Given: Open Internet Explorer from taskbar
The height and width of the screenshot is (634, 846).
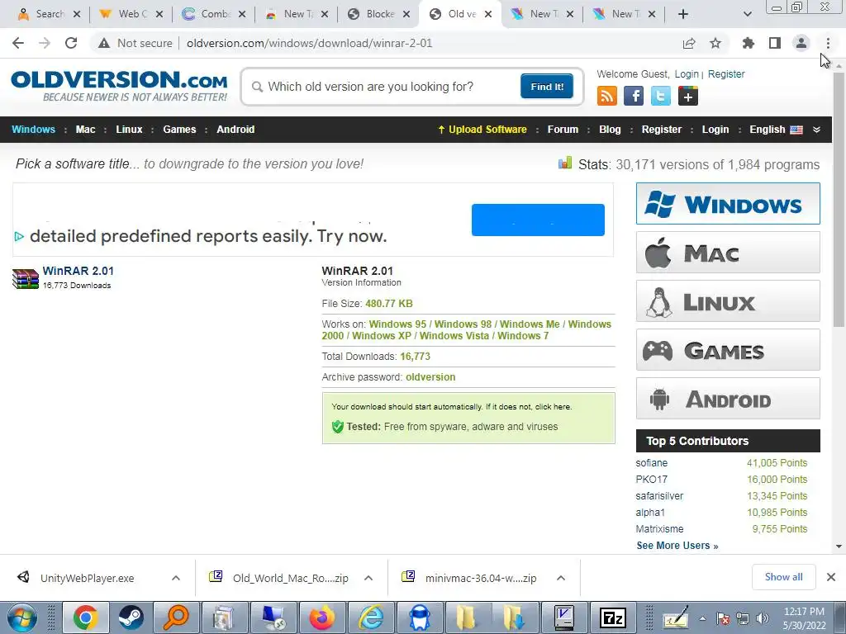Looking at the screenshot, I should (371, 617).
